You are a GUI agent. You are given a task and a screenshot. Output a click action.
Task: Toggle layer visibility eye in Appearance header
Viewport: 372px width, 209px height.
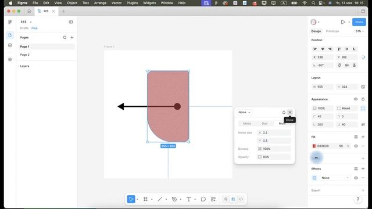click(x=356, y=99)
